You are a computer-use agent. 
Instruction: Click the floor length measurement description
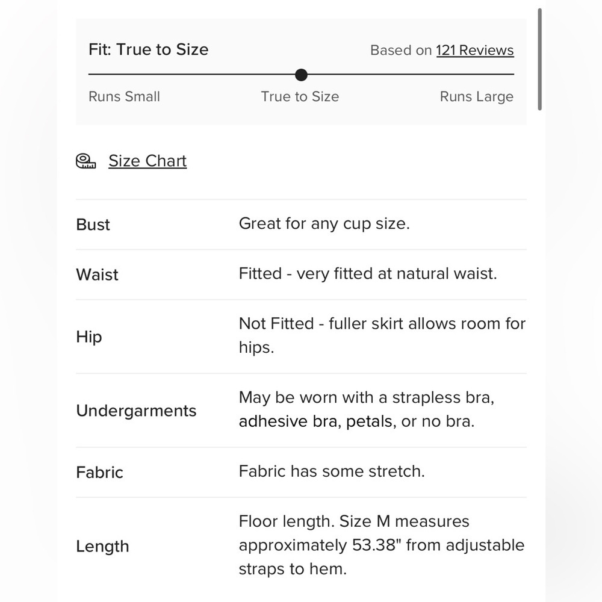pos(382,545)
